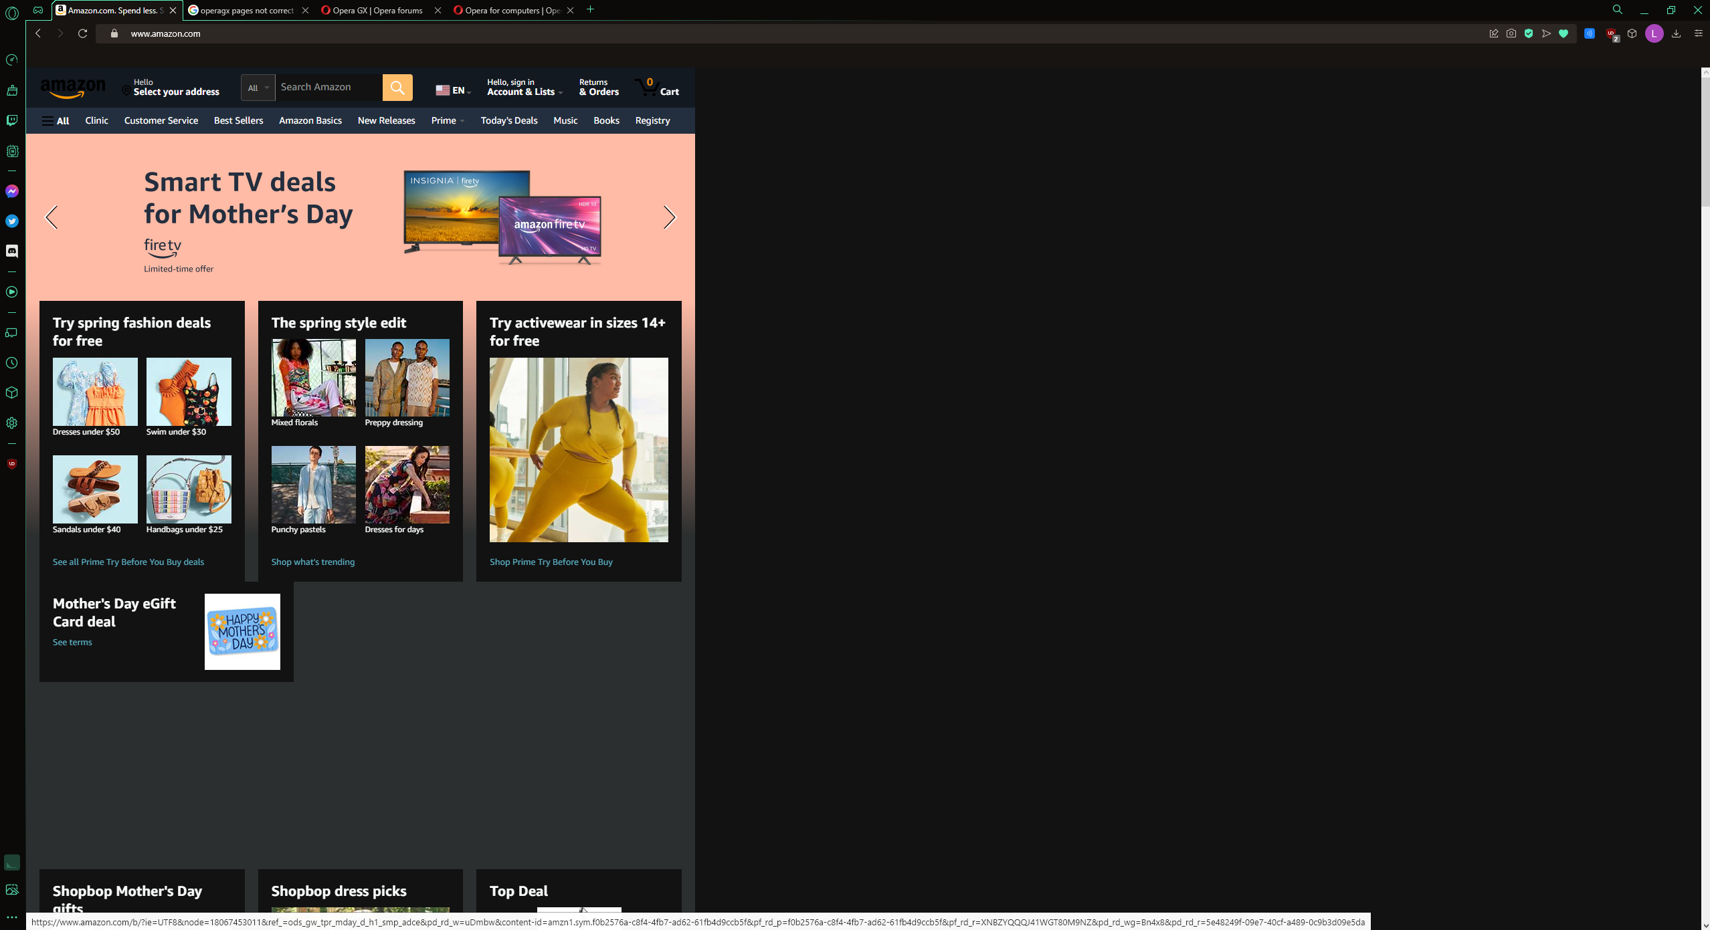
Task: Open History clock icon in sidebar
Action: [12, 363]
